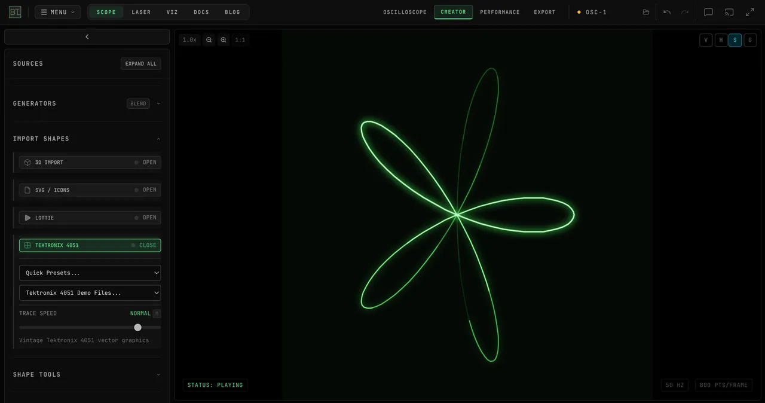Viewport: 765px width, 403px height.
Task: Click the TRACE SPEED label
Action: 38,313
